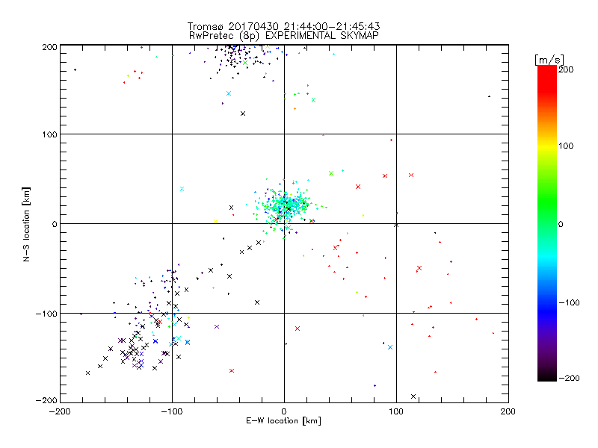The height and width of the screenshot is (448, 598).
Task: Select the RwPretec (8p) EXPERIMENTAL SKYMAP subtitle
Action: point(284,35)
